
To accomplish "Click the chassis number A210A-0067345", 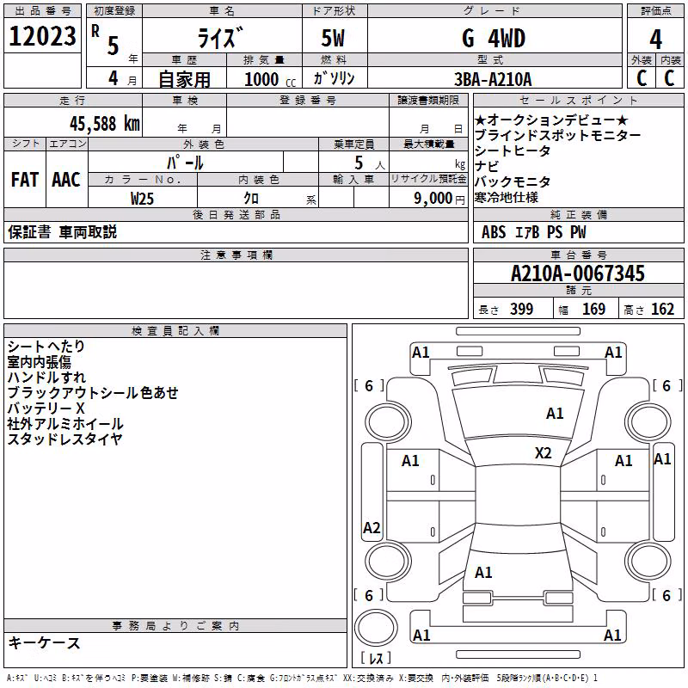I will click(x=578, y=273).
